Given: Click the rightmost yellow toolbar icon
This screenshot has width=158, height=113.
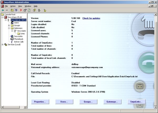Looking at the screenshot, I should tap(45, 10).
